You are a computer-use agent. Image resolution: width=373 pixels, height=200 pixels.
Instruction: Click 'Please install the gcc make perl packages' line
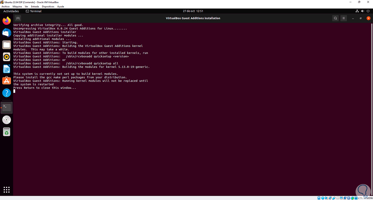click(x=70, y=77)
